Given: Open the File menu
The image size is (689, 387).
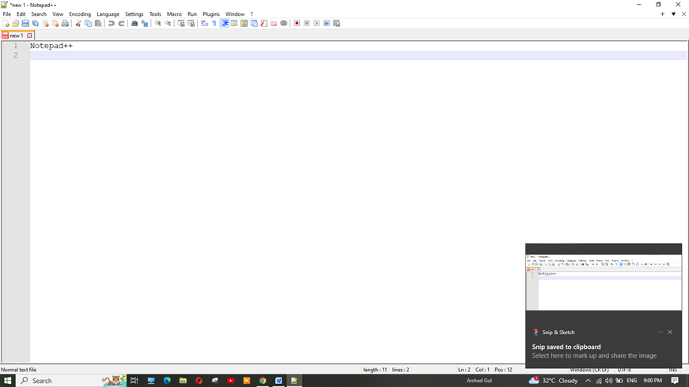Looking at the screenshot, I should coord(7,14).
